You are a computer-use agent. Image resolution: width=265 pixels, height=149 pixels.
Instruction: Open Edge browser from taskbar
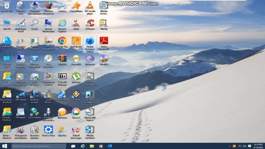pos(83,146)
